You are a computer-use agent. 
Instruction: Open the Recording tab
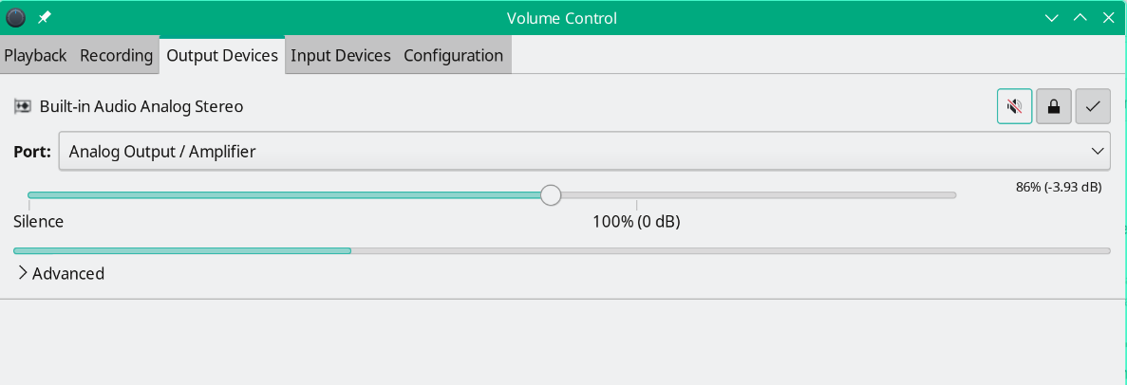click(x=116, y=56)
